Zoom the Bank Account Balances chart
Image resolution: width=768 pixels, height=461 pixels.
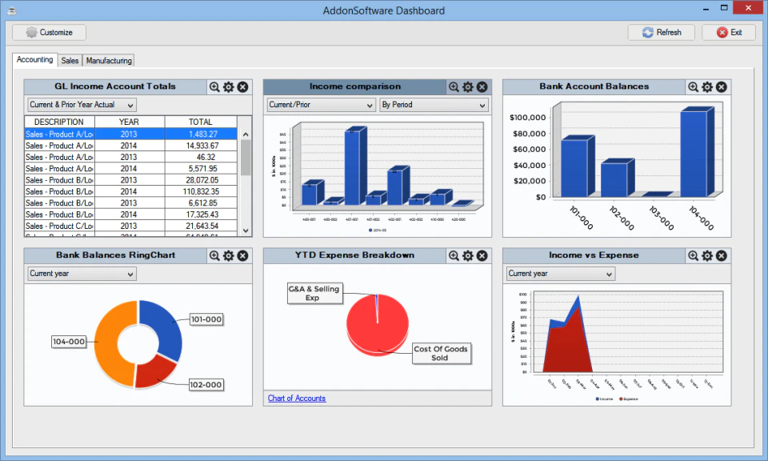click(693, 86)
